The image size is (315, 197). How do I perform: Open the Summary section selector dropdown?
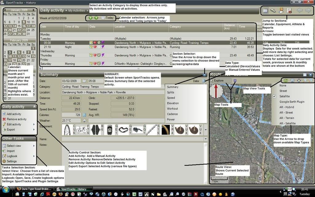[x=205, y=75]
